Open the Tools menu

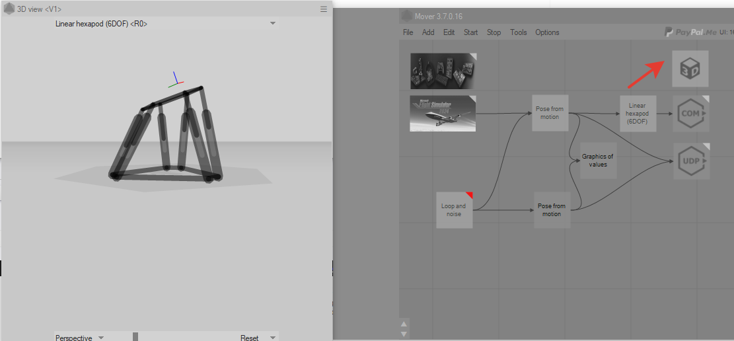[x=518, y=32]
